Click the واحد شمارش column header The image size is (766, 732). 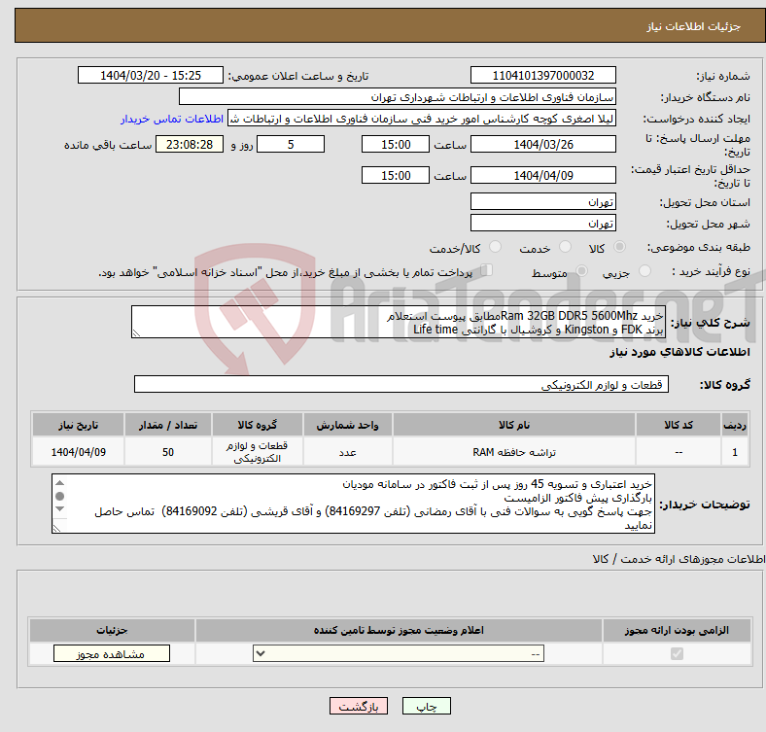click(x=347, y=425)
